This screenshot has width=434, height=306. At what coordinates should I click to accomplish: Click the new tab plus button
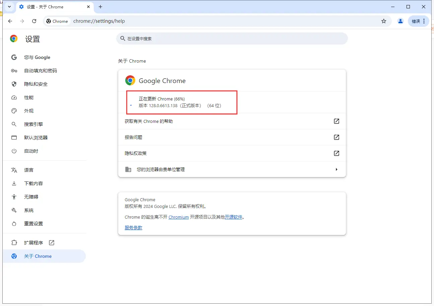pyautogui.click(x=100, y=7)
